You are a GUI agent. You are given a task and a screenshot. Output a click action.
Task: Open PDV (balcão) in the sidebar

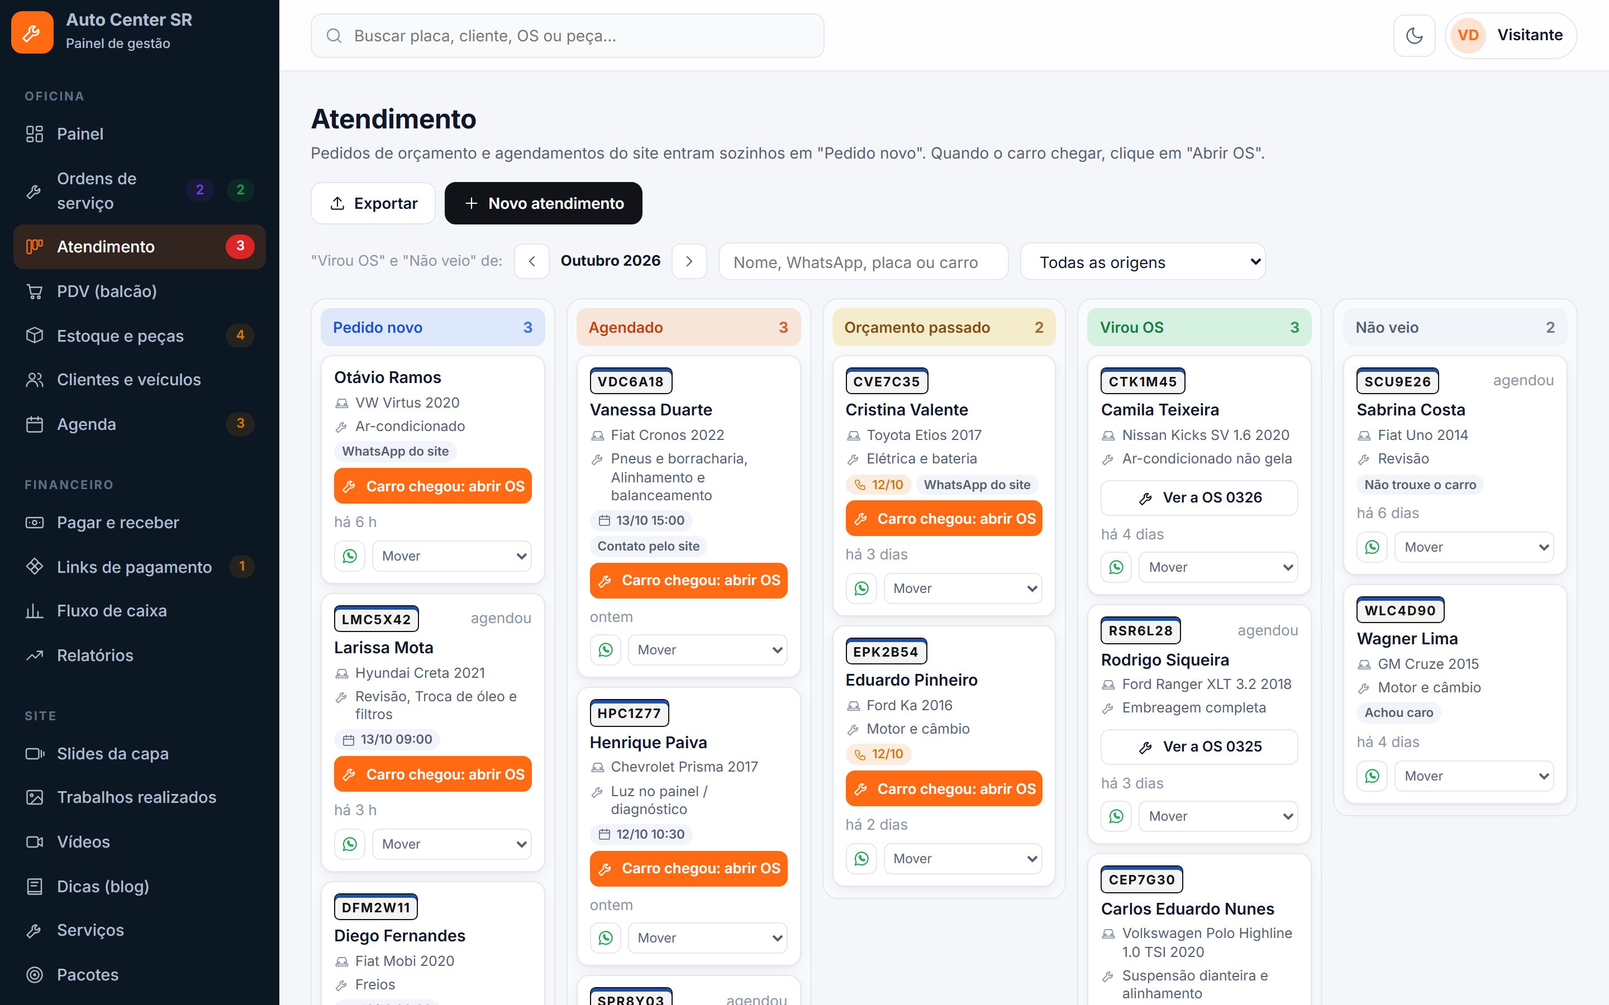coord(140,291)
